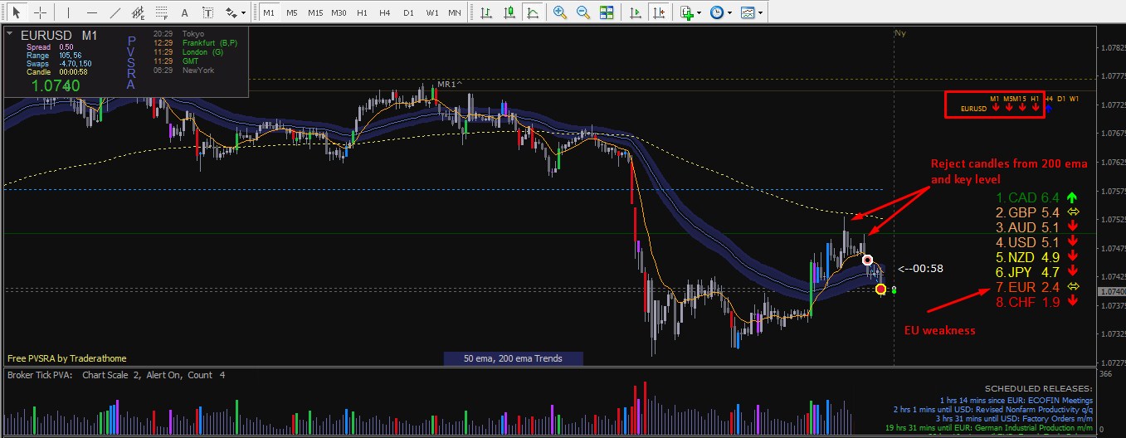Screen dimensions: 1126x438
Task: Click the 'MR1^' level label
Action: click(x=450, y=84)
